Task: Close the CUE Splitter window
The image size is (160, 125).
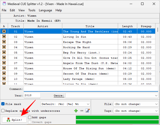Action: click(x=154, y=4)
